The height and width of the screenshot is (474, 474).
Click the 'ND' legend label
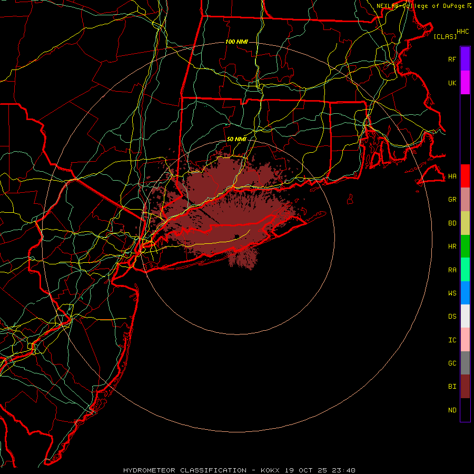[x=452, y=410]
